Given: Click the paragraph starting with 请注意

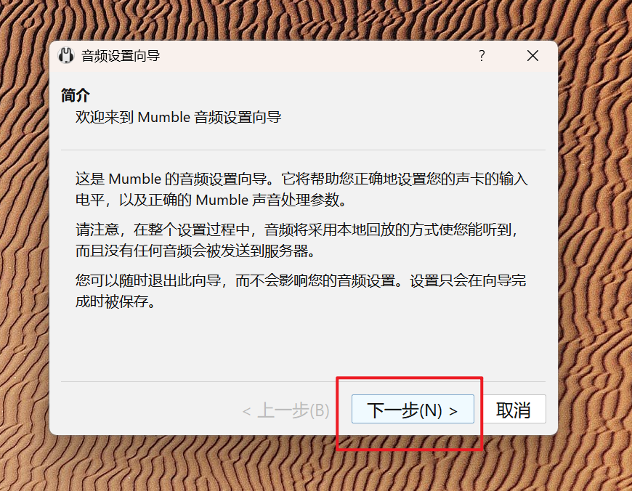Looking at the screenshot, I should pyautogui.click(x=296, y=240).
